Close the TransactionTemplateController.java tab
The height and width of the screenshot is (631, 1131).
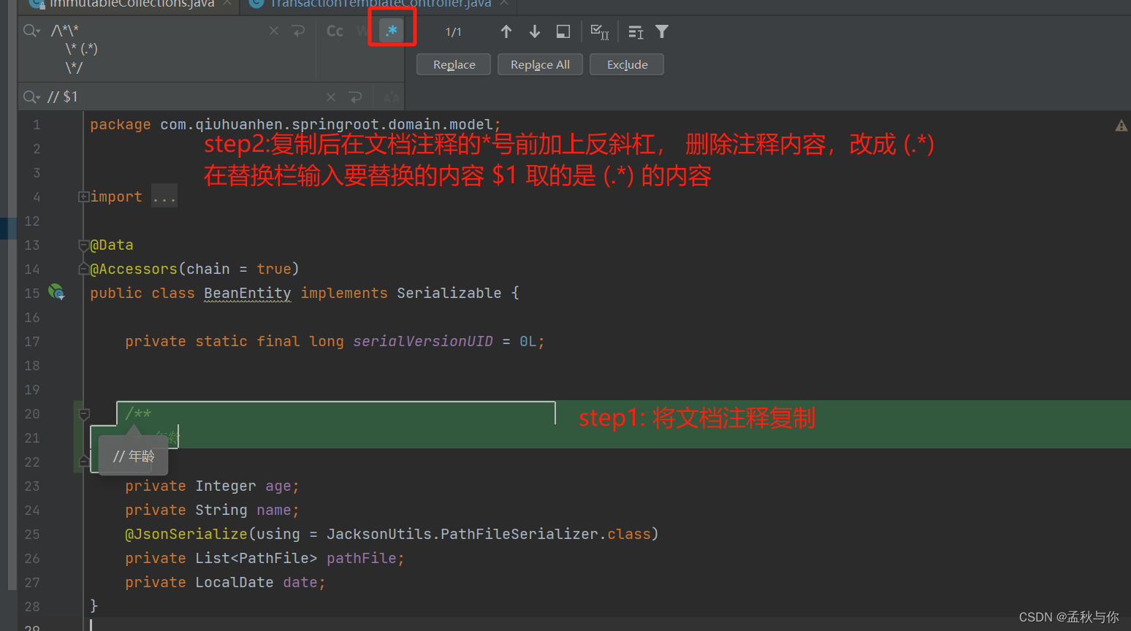504,3
